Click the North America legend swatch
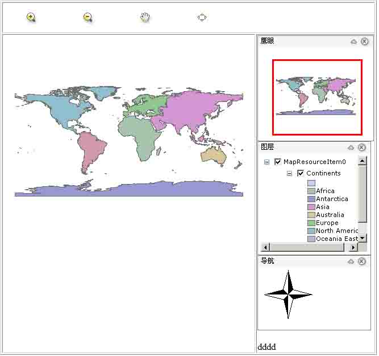The width and height of the screenshot is (379, 356). coord(311,231)
